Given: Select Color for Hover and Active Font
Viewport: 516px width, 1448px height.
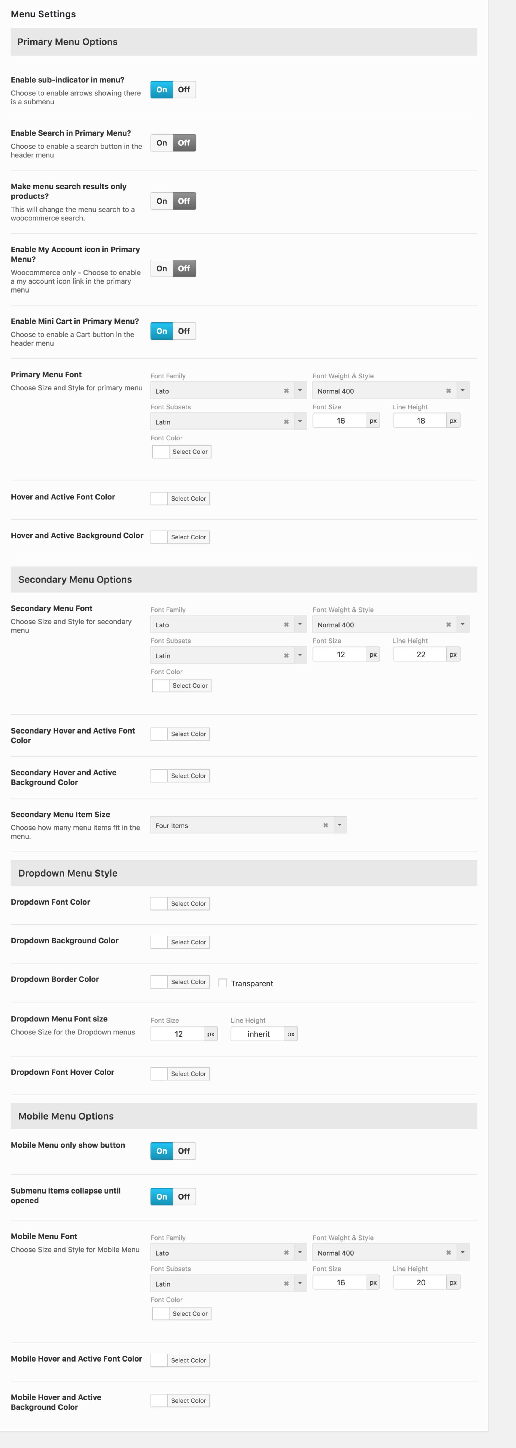Looking at the screenshot, I should [x=188, y=499].
